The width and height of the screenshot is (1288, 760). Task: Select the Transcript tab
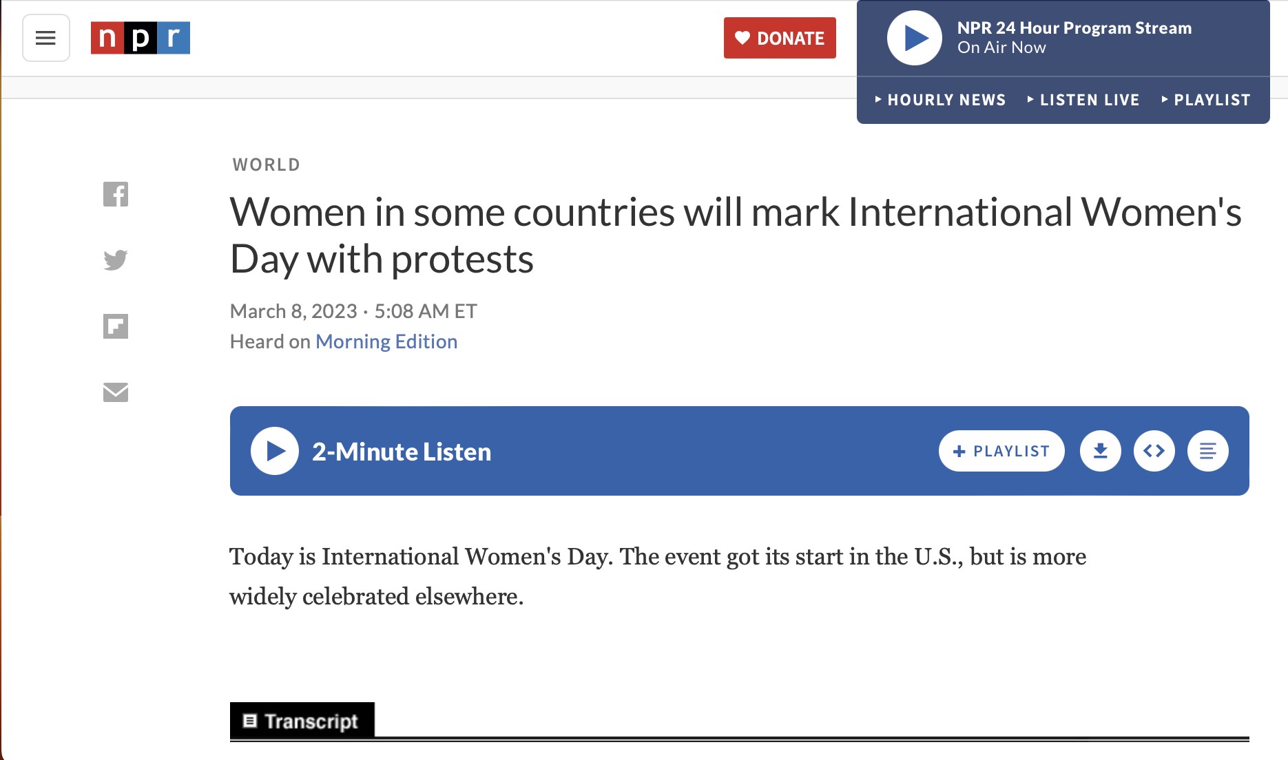(x=302, y=721)
